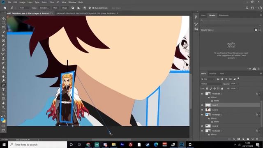The image size is (263, 148).
Task: Click the background color swatch
Action: pos(4,121)
